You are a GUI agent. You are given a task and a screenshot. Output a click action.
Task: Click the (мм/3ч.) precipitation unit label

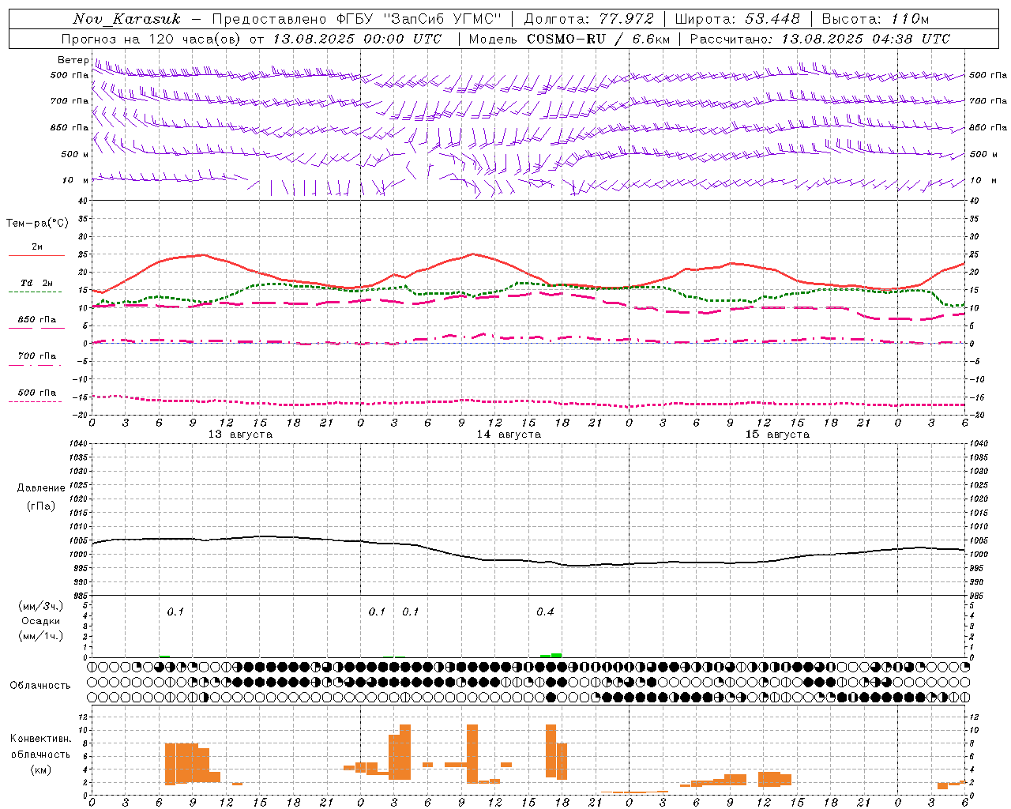coord(41,606)
